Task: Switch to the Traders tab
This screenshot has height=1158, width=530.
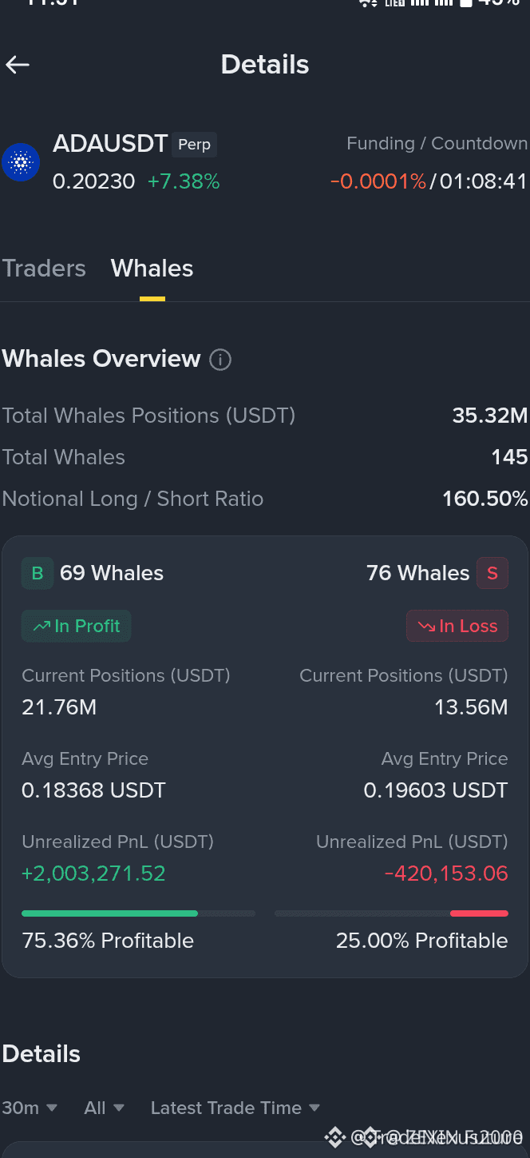Action: 44,268
